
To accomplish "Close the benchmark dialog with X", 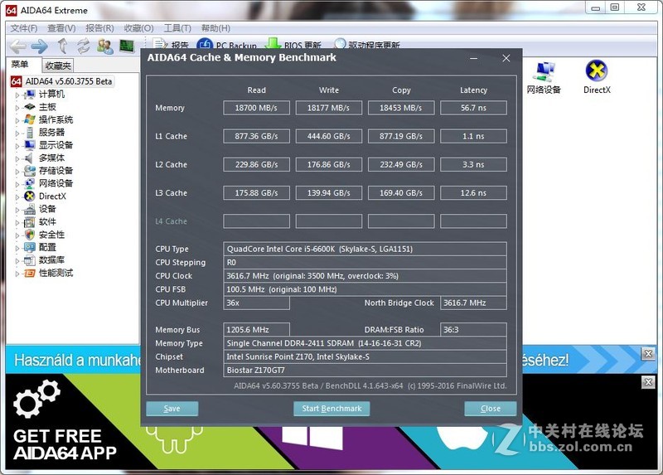I will pyautogui.click(x=506, y=58).
